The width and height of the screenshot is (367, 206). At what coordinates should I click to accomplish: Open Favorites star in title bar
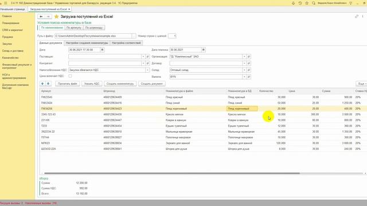(307, 3)
